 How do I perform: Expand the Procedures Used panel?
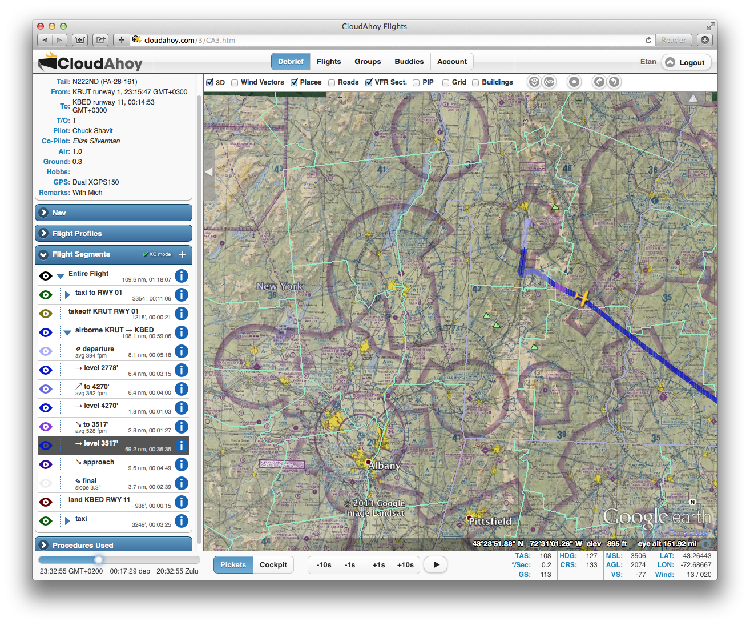[114, 544]
